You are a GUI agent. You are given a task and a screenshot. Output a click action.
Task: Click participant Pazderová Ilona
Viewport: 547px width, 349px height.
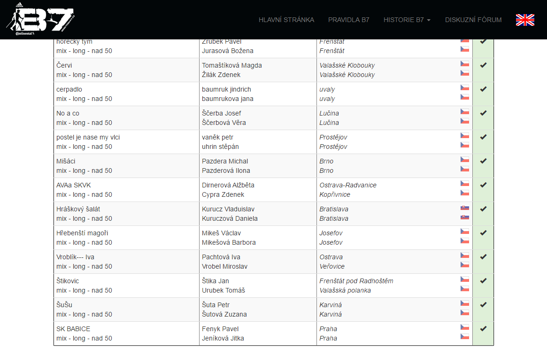coord(226,171)
